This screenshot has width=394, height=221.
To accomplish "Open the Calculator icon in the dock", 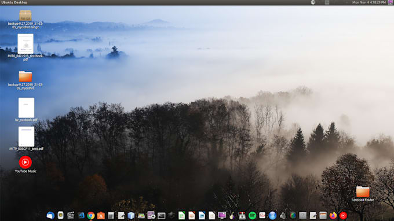I will tap(111, 215).
